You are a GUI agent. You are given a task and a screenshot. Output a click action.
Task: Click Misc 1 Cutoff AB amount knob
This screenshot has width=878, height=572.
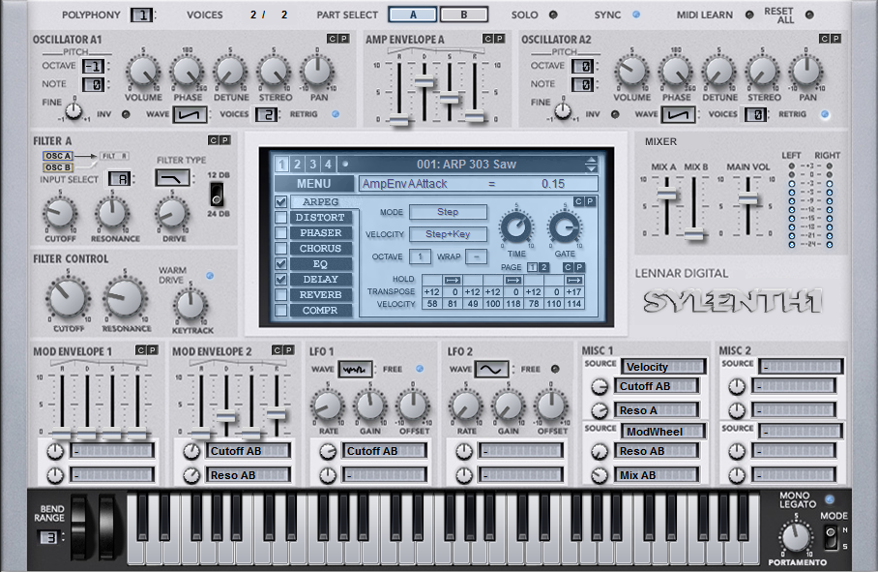(600, 386)
